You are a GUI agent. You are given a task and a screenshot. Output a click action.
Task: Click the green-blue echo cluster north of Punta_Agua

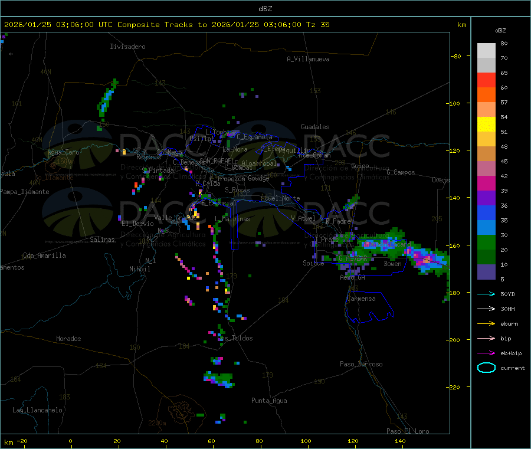219,379
